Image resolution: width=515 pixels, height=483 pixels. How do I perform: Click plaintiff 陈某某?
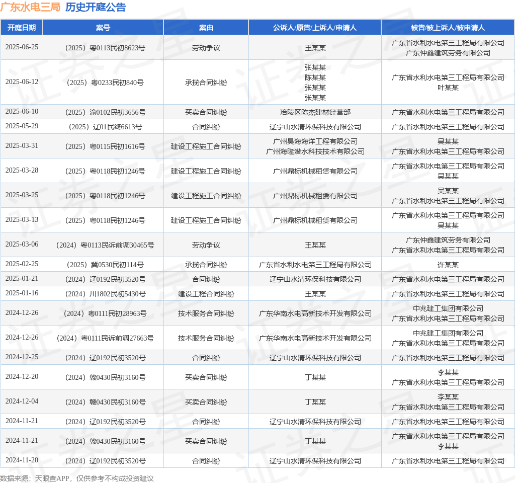[315, 77]
